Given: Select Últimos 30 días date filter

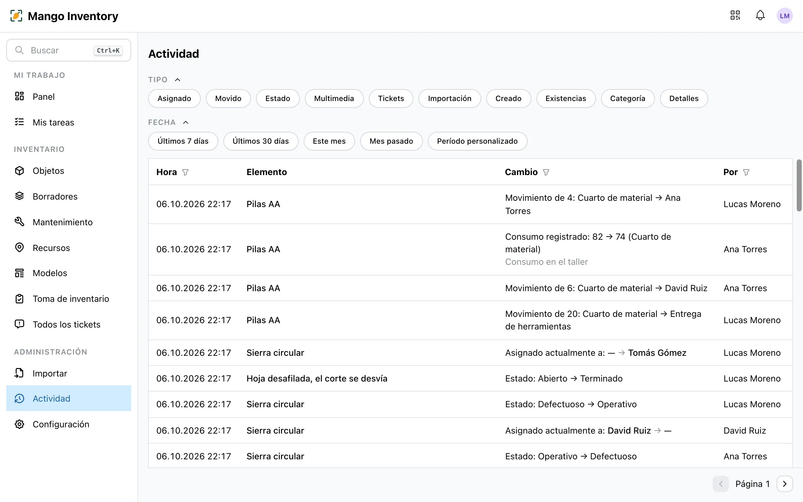Looking at the screenshot, I should [x=261, y=141].
